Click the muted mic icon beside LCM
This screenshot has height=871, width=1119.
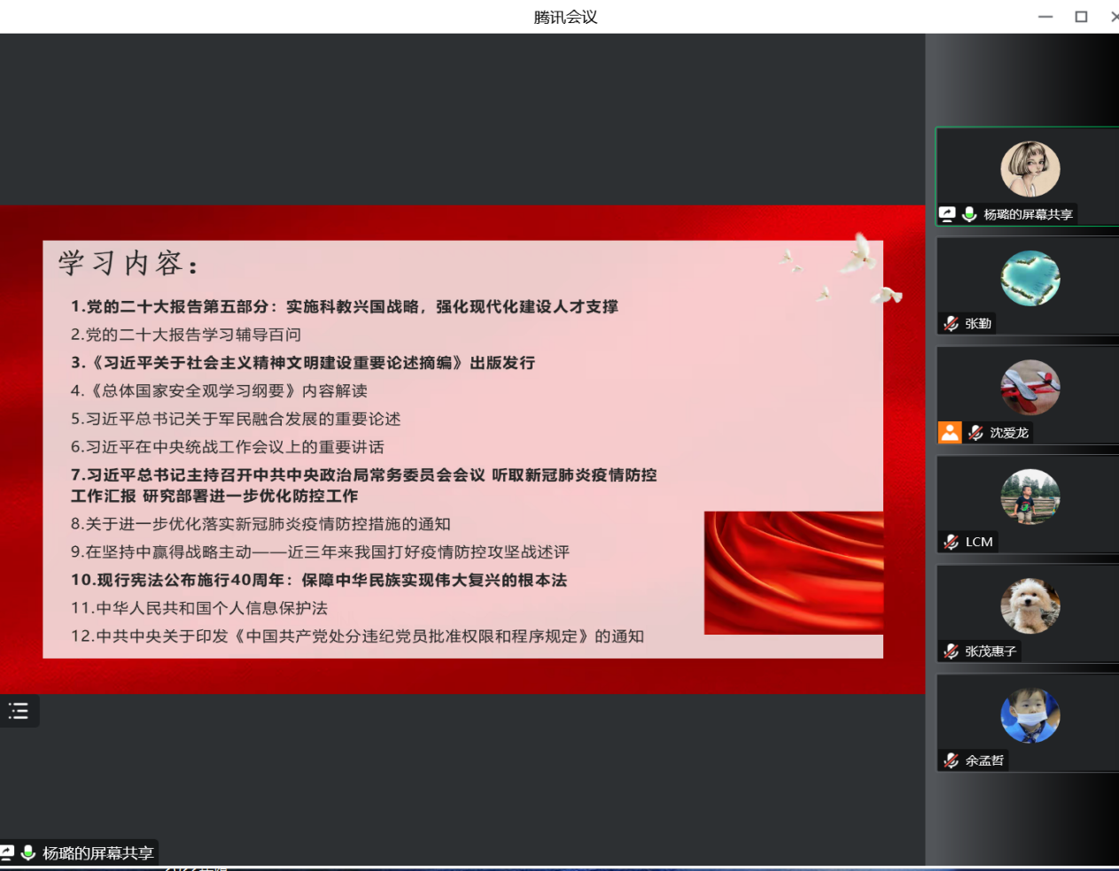(951, 542)
